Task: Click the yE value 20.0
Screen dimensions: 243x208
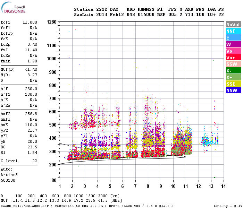Action: (x=32, y=141)
